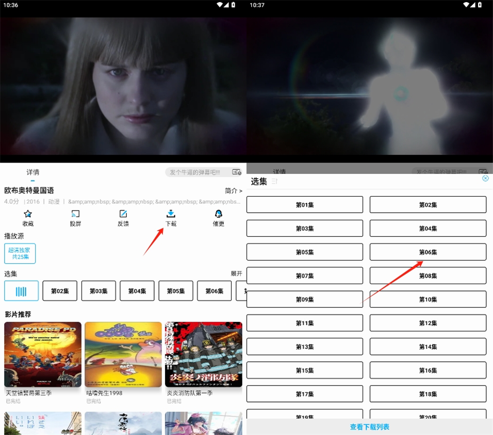
Task: Switch to the 详情 tab
Action: pos(32,172)
